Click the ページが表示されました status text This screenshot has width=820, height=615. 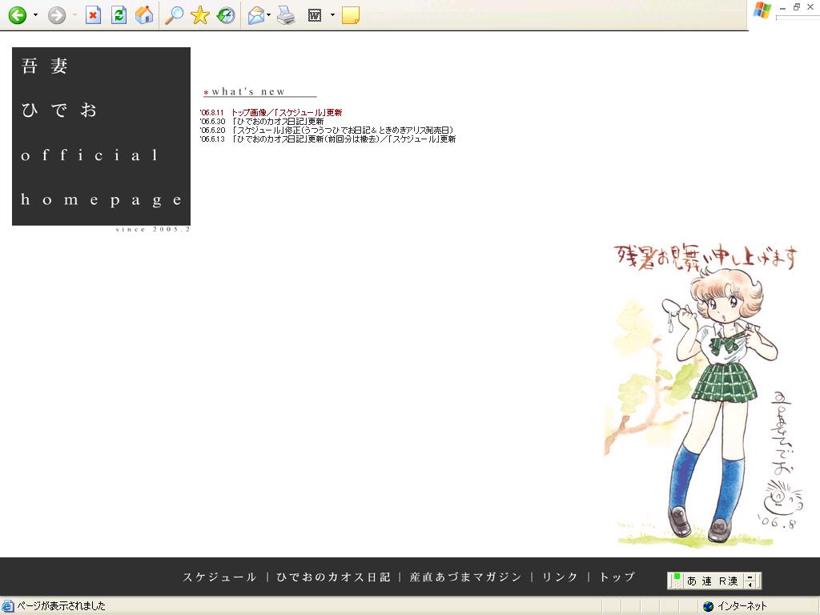pyautogui.click(x=61, y=606)
